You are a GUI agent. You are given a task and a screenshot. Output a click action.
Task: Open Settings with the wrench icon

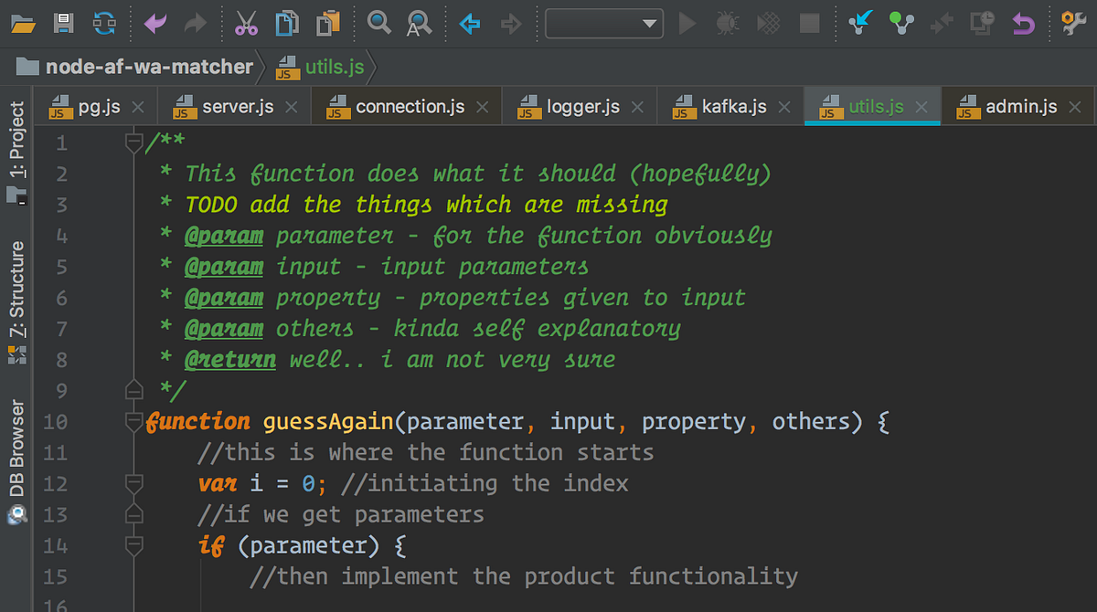(1072, 23)
